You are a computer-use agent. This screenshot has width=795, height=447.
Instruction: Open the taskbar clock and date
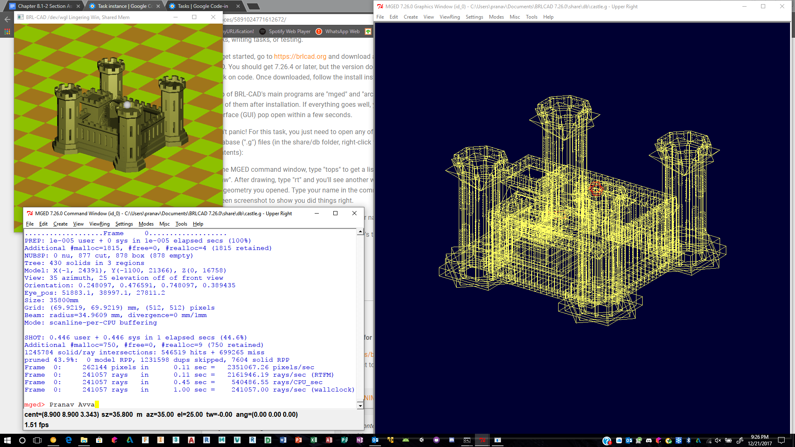click(759, 440)
